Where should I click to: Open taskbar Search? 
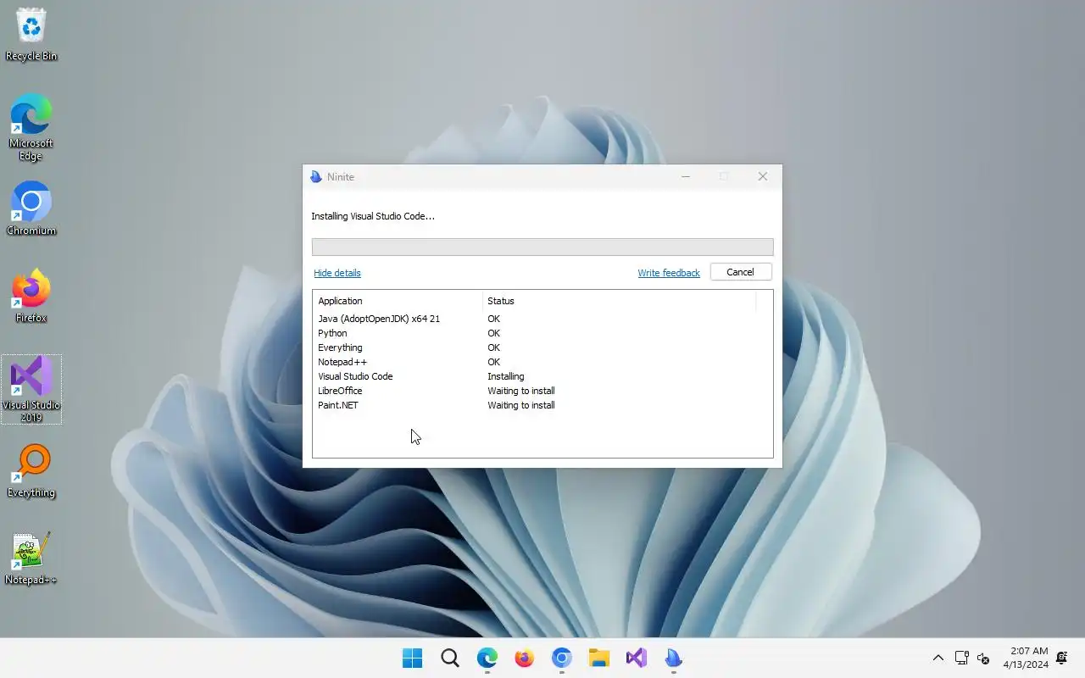450,658
